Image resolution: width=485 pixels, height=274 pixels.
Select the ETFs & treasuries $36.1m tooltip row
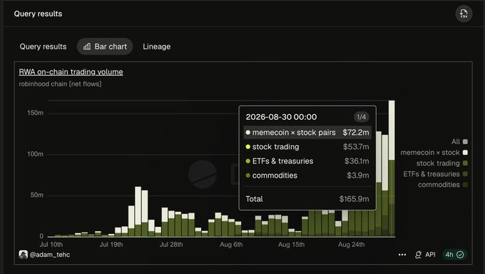pos(307,161)
